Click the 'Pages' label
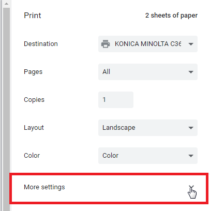This screenshot has height=211, width=210. point(33,72)
